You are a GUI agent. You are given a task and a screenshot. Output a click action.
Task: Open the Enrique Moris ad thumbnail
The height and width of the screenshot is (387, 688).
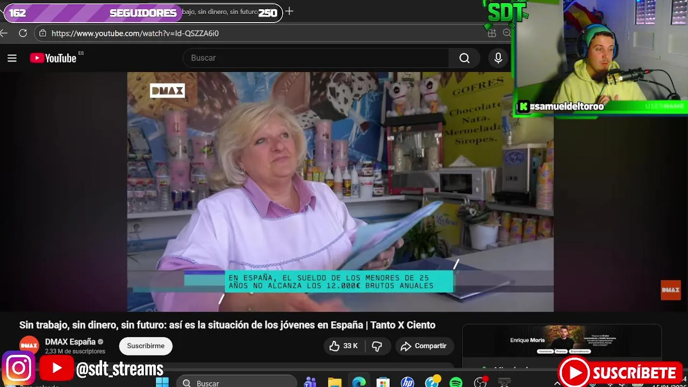coord(562,341)
